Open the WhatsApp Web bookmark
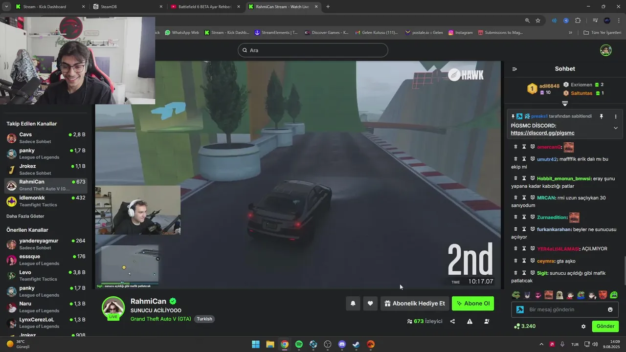The height and width of the screenshot is (352, 626). [182, 33]
